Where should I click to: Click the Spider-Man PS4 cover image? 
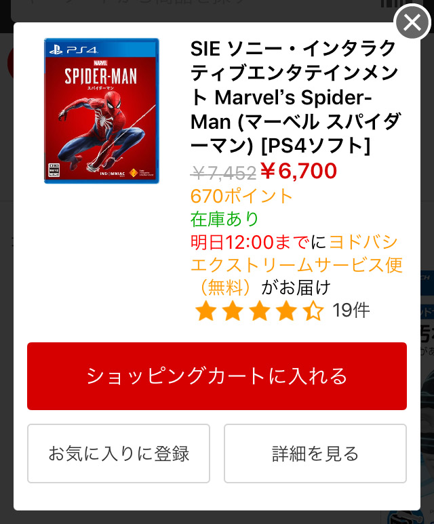102,111
